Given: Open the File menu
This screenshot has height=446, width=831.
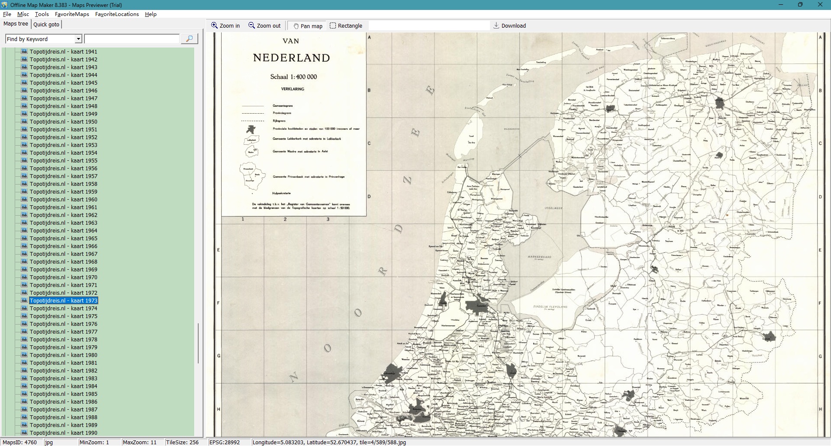Looking at the screenshot, I should pos(7,14).
